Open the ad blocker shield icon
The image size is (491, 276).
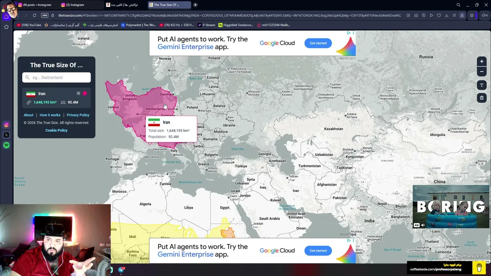[x=423, y=15]
